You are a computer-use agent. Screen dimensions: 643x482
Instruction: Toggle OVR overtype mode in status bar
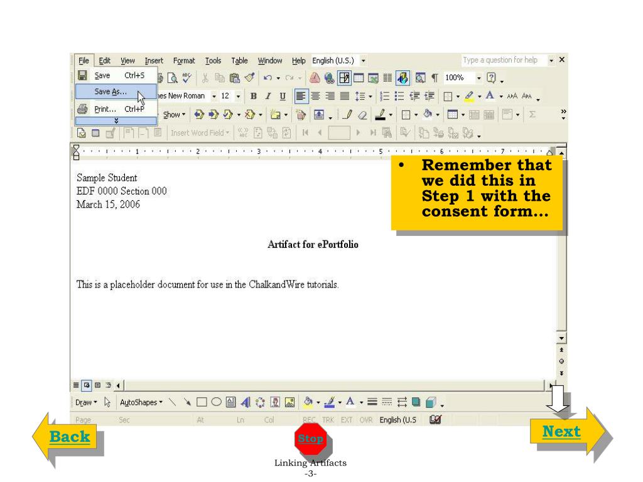366,420
